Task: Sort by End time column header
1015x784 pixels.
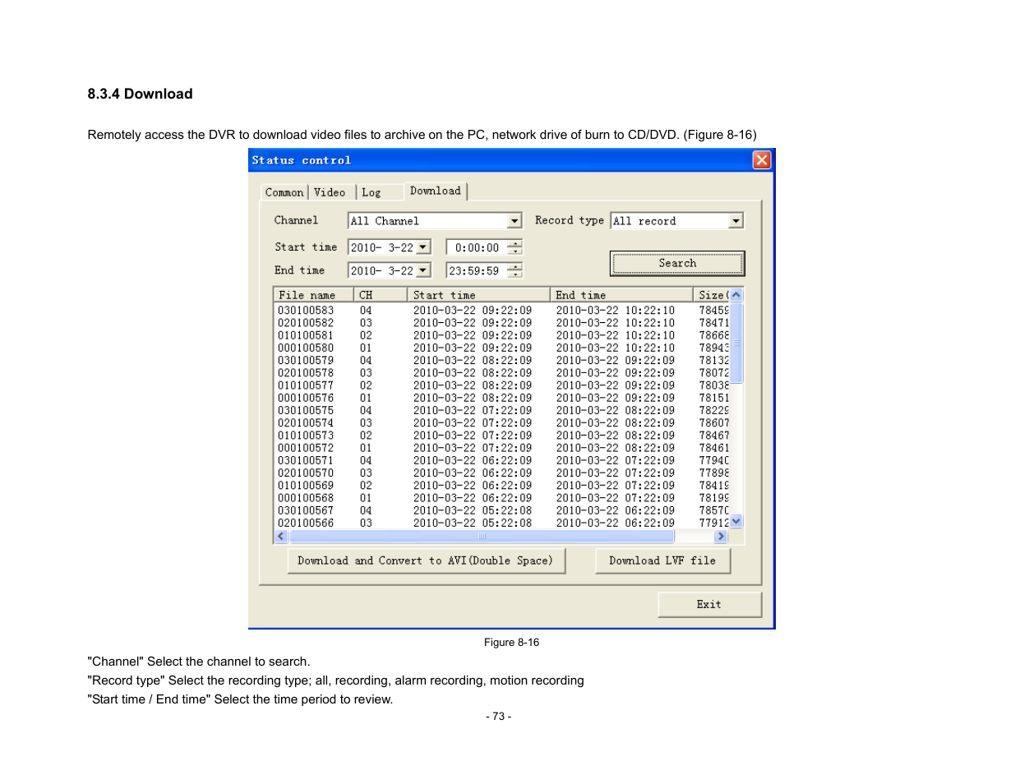Action: pyautogui.click(x=621, y=295)
